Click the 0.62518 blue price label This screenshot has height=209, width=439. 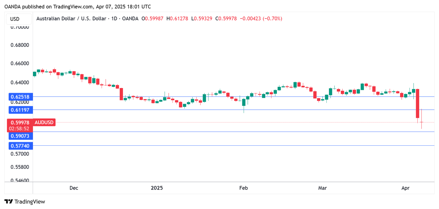pyautogui.click(x=20, y=97)
